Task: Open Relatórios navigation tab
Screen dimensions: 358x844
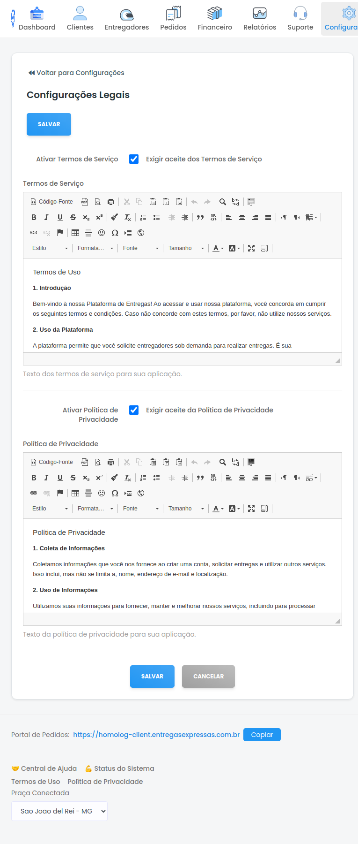Action: pos(260,19)
